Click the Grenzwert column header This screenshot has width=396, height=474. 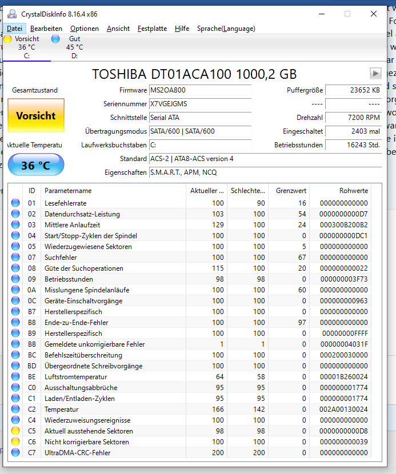tap(289, 191)
